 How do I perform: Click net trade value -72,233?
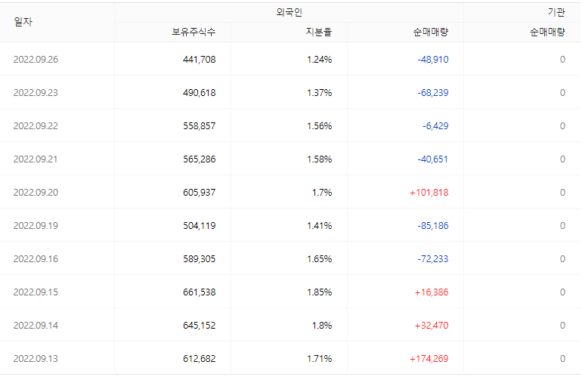click(433, 258)
